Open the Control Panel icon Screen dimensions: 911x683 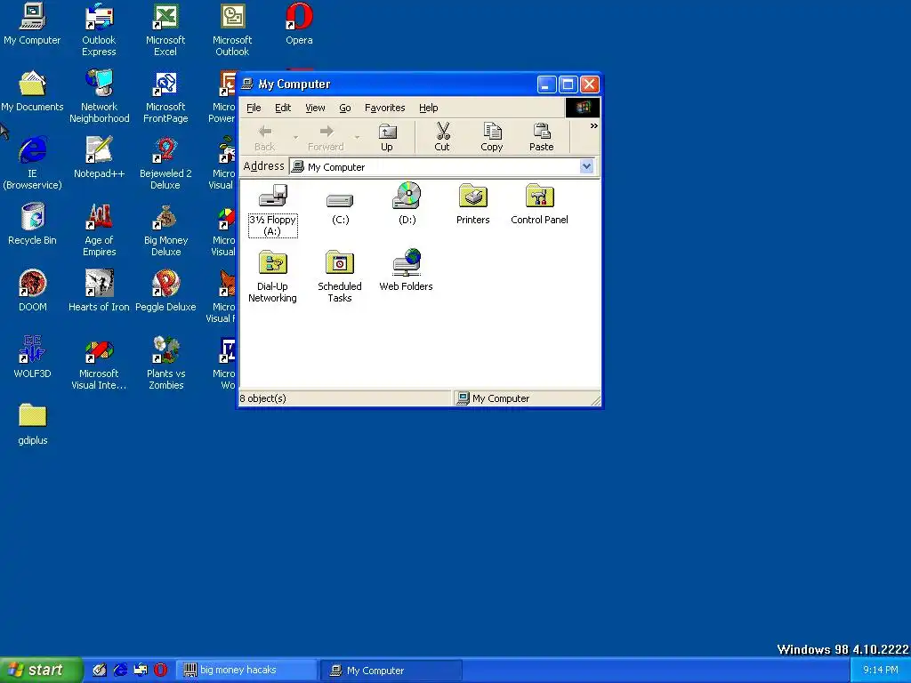click(539, 204)
